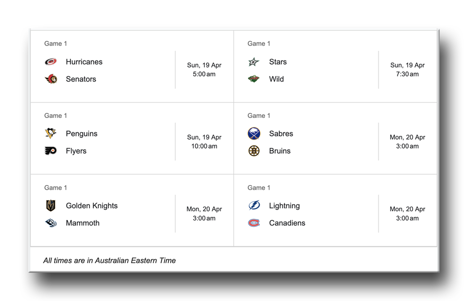The image size is (468, 301).
Task: Select the Sabres vs Bruins game date
Action: pyautogui.click(x=407, y=137)
